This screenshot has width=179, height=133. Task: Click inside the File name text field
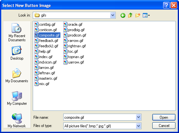click(100, 117)
